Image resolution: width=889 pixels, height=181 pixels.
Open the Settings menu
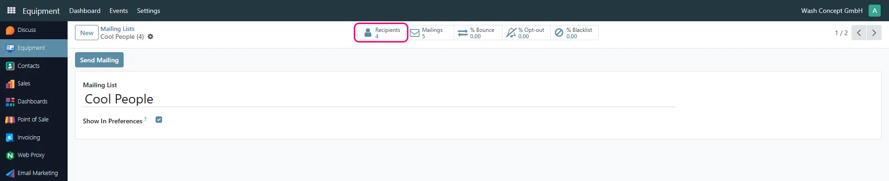(x=149, y=11)
